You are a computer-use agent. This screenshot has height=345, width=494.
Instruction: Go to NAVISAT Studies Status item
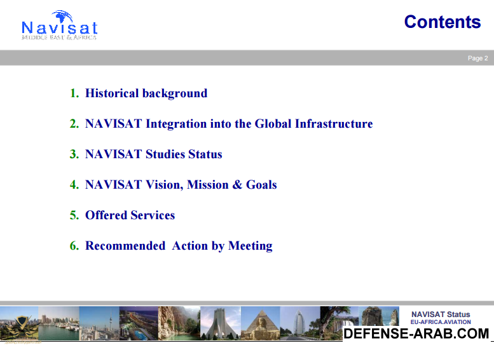[153, 154]
